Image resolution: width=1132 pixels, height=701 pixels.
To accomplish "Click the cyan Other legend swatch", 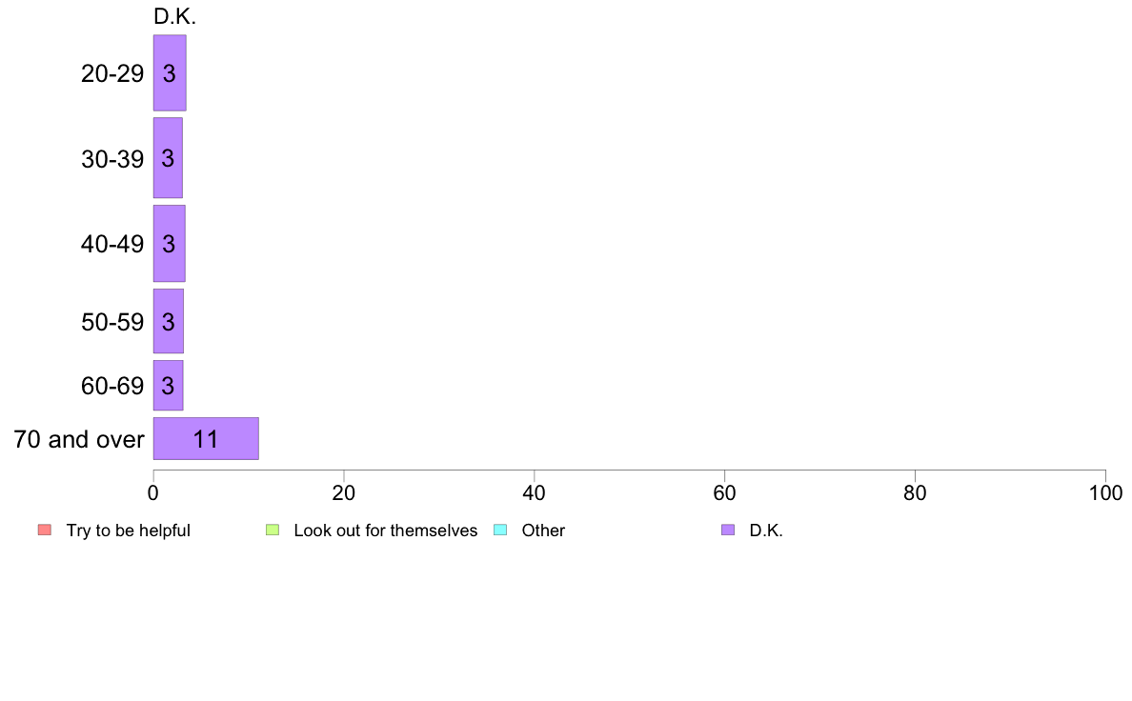I will 500,530.
